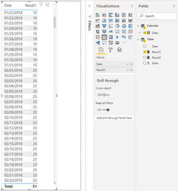Viewport: 178px width, 191px height.
Task: Select the Ribbon chart visual
Action: coord(130,21)
